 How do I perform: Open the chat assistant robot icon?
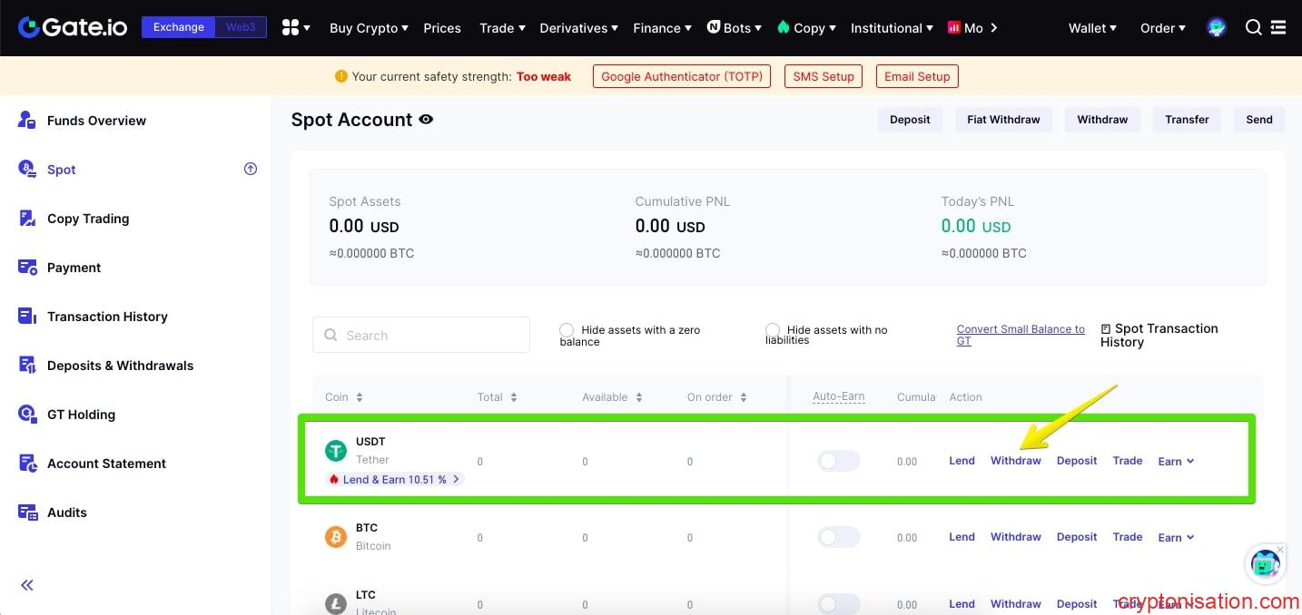(1265, 564)
